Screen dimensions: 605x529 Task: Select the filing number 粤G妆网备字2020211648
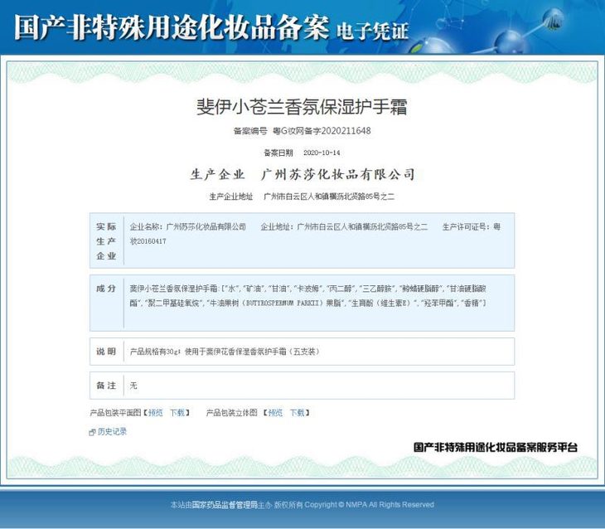[322, 131]
